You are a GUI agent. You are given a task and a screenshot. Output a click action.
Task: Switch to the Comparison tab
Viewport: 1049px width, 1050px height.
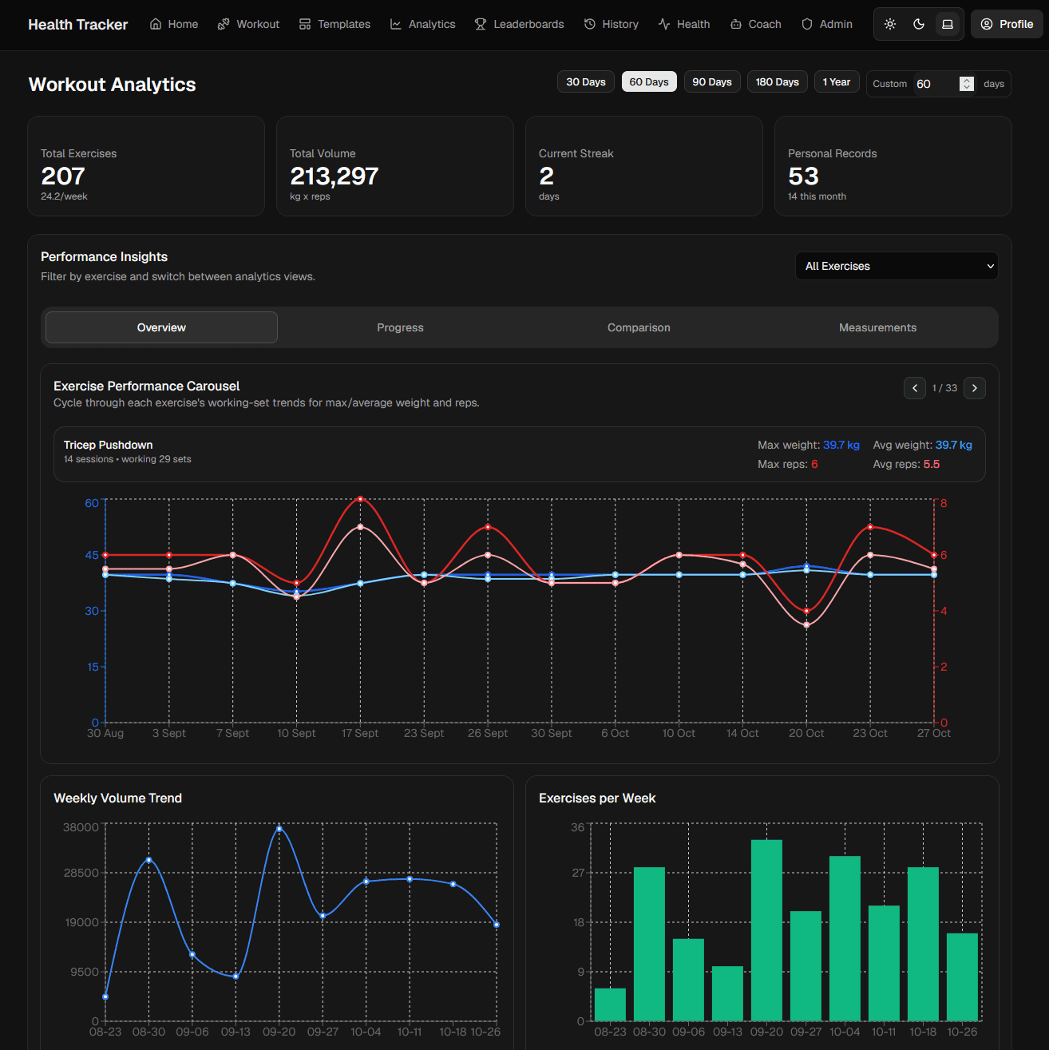[639, 327]
